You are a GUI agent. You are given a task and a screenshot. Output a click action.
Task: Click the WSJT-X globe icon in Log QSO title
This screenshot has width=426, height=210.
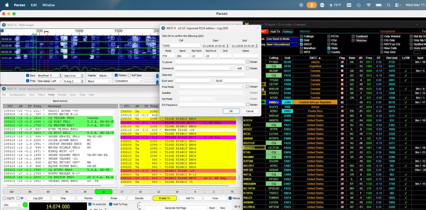point(163,28)
